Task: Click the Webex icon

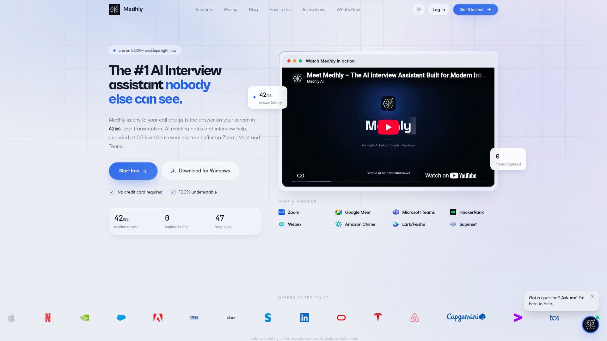Action: (281, 224)
